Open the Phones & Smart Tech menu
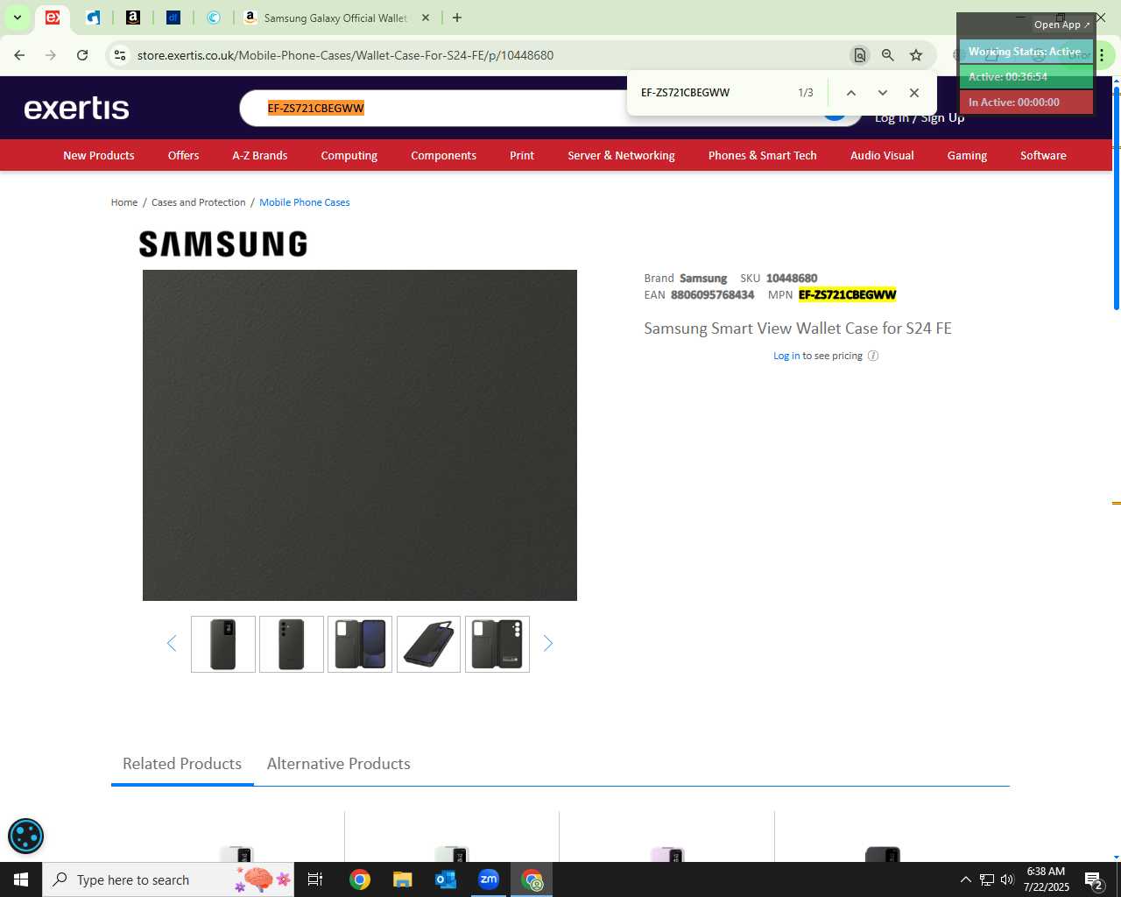 coord(763,155)
